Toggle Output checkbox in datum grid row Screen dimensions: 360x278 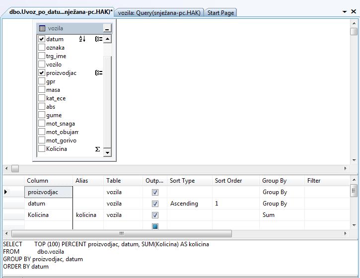pyautogui.click(x=155, y=204)
